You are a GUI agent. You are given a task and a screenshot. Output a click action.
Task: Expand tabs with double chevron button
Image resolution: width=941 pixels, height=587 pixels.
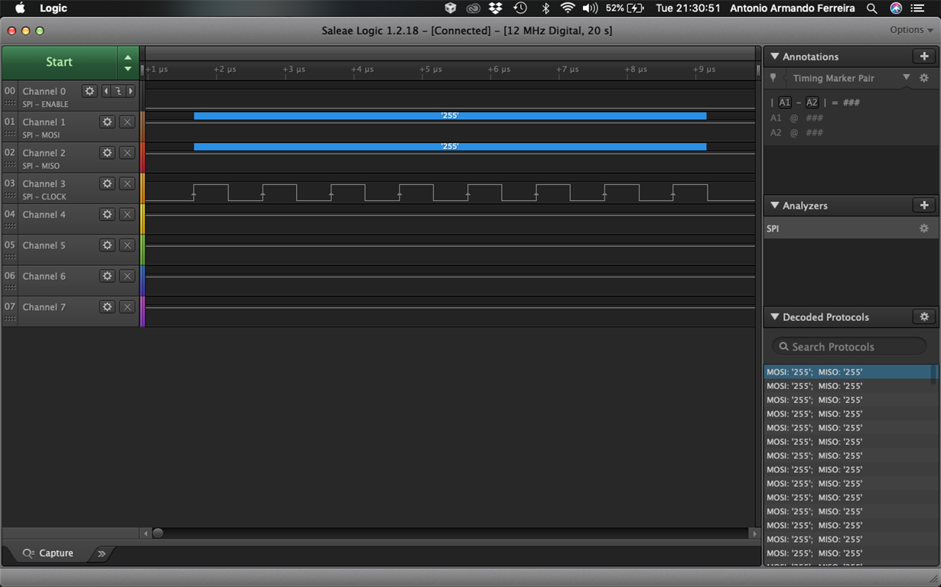102,553
